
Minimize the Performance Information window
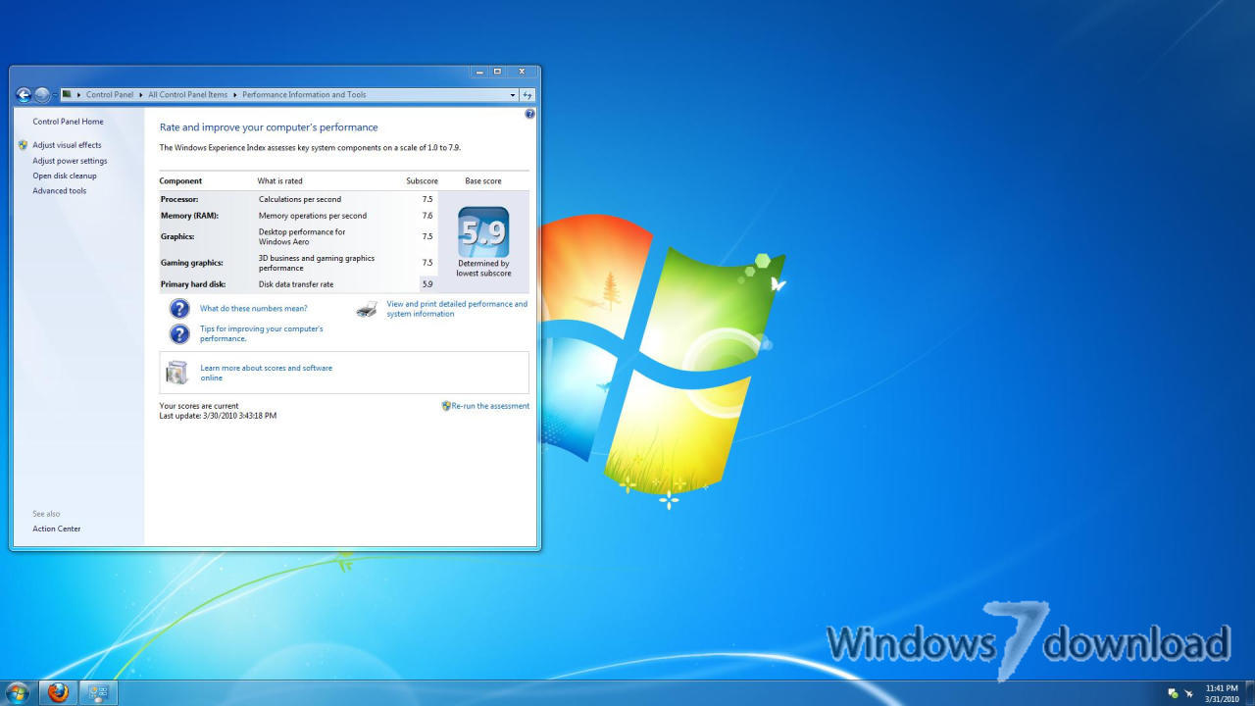(479, 72)
